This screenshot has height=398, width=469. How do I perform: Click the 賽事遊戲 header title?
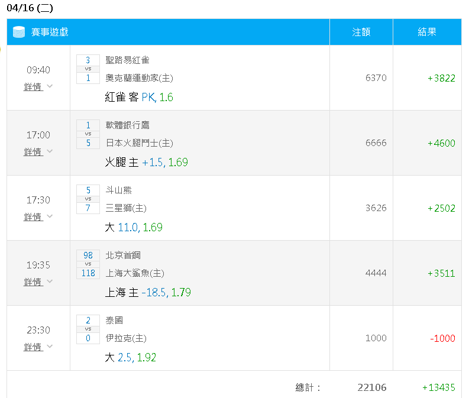[x=50, y=32]
